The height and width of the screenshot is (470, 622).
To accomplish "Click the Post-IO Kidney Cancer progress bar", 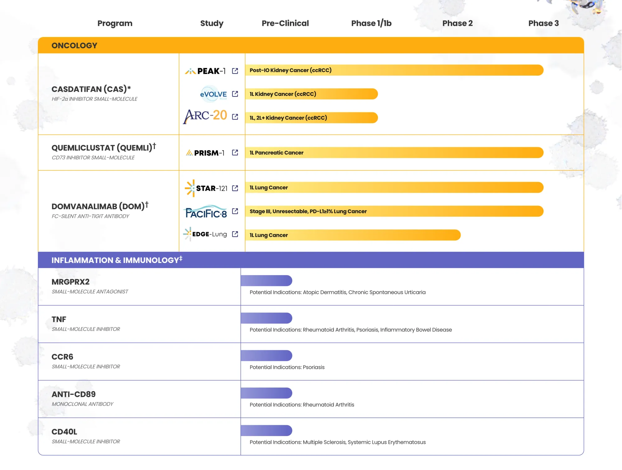I will point(394,70).
